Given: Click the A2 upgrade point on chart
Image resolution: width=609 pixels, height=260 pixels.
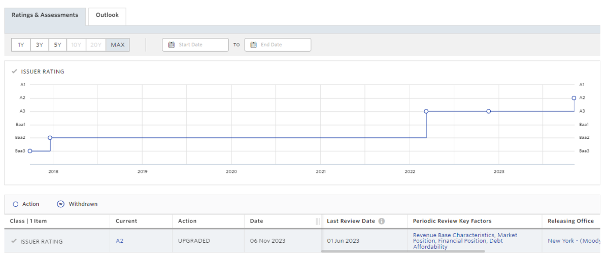Looking at the screenshot, I should point(574,98).
